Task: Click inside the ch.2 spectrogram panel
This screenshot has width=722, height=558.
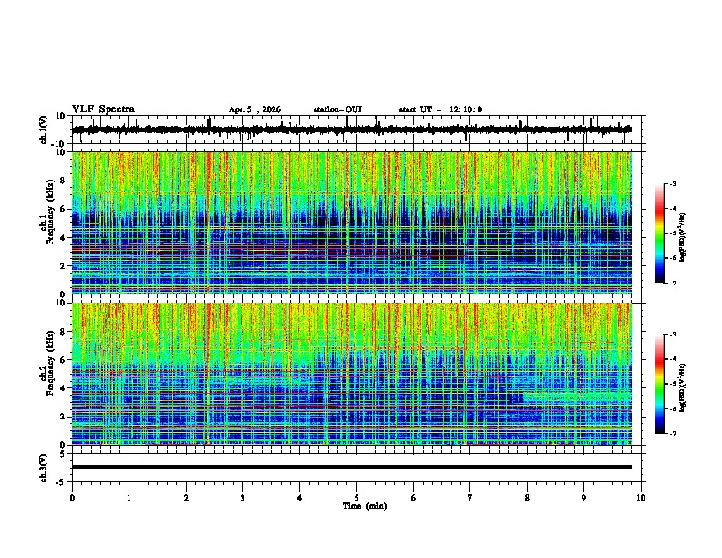Action: pyautogui.click(x=352, y=374)
